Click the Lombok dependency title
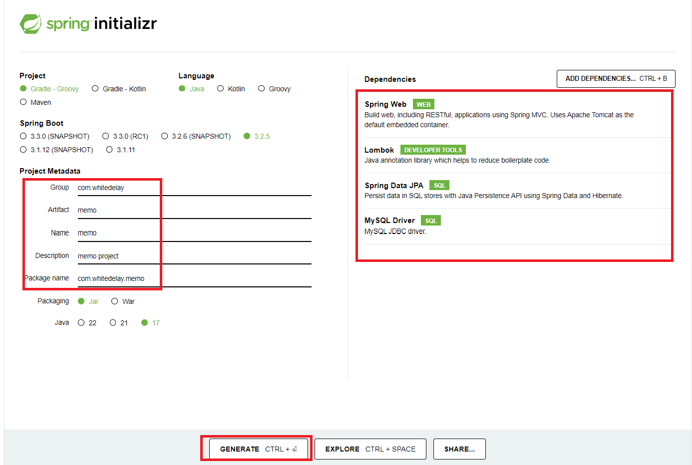This screenshot has width=692, height=465. (x=379, y=150)
